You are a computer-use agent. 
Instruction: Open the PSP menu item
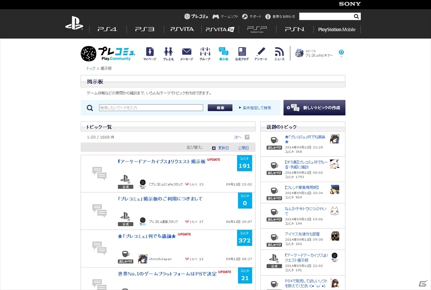point(257,29)
